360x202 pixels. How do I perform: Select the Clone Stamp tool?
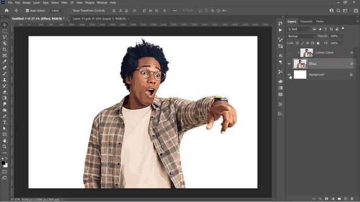[x=4, y=80]
